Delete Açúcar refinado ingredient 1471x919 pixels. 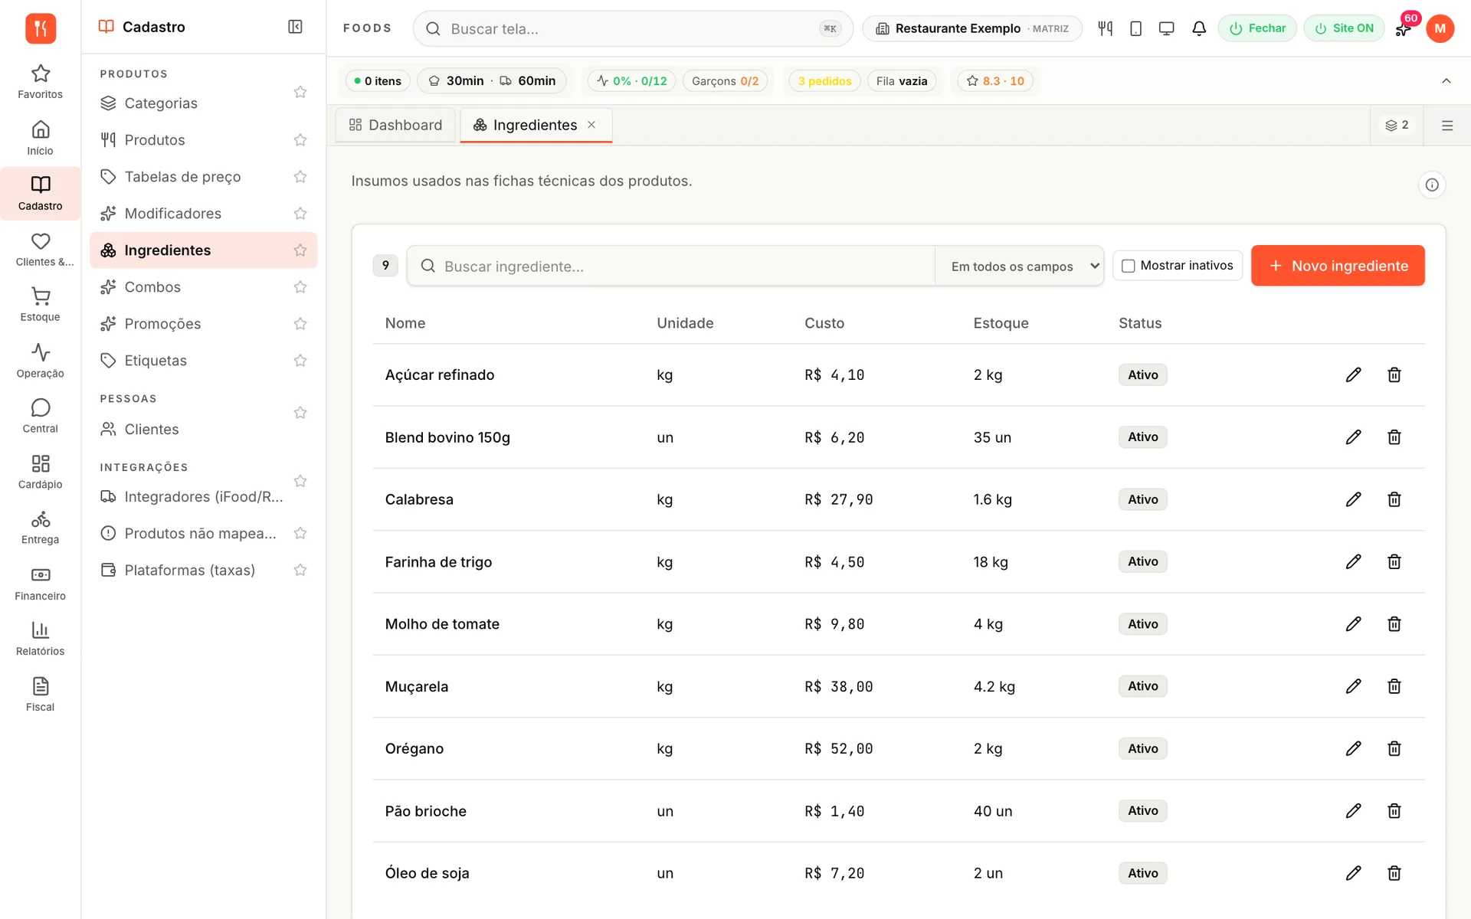coord(1394,374)
